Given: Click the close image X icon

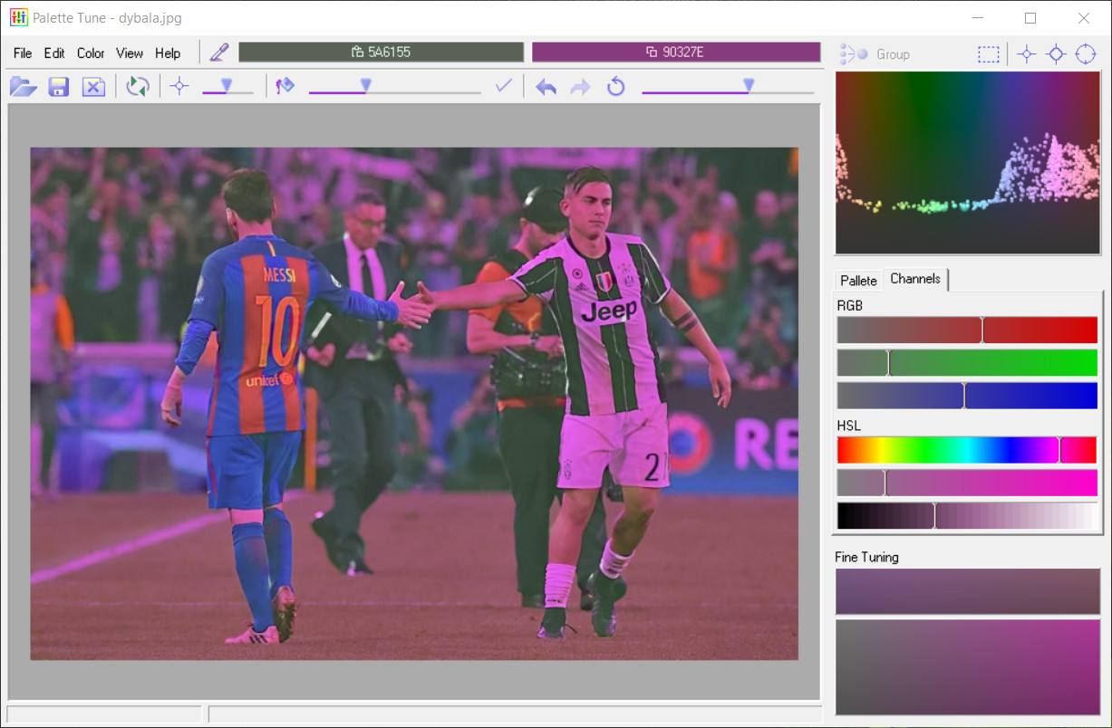Looking at the screenshot, I should (93, 87).
